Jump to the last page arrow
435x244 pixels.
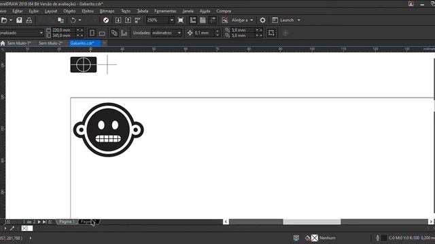tap(44, 222)
